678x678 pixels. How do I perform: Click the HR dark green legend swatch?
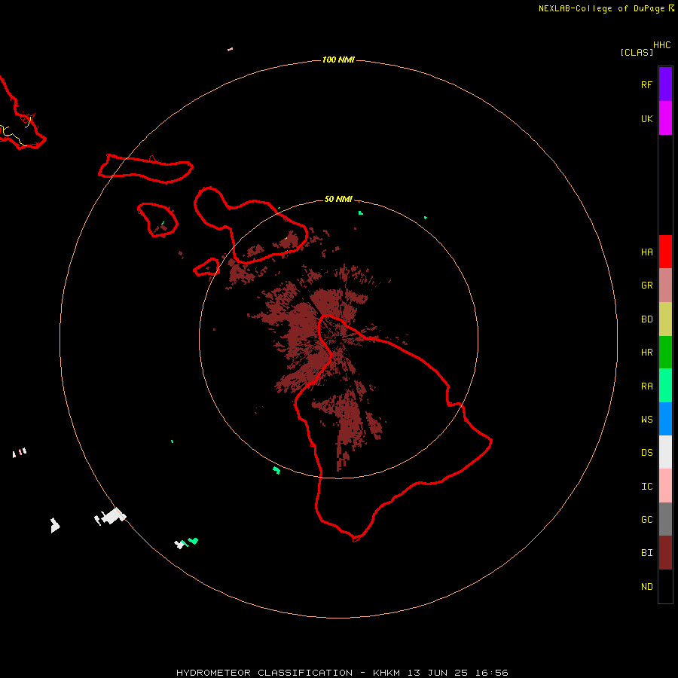click(x=665, y=353)
